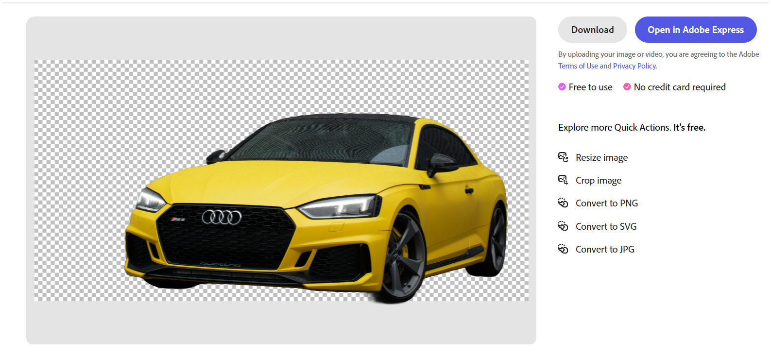Open the Privacy Policy link
This screenshot has height=357, width=771.
coord(635,66)
